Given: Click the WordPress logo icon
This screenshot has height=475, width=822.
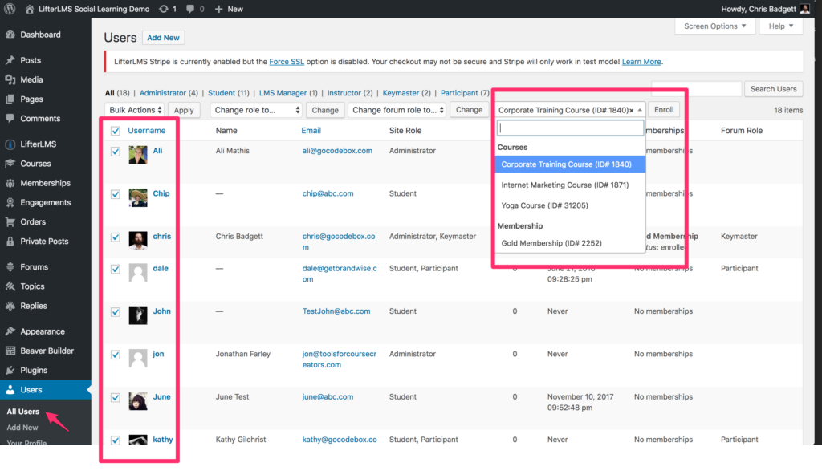Looking at the screenshot, I should (x=10, y=9).
